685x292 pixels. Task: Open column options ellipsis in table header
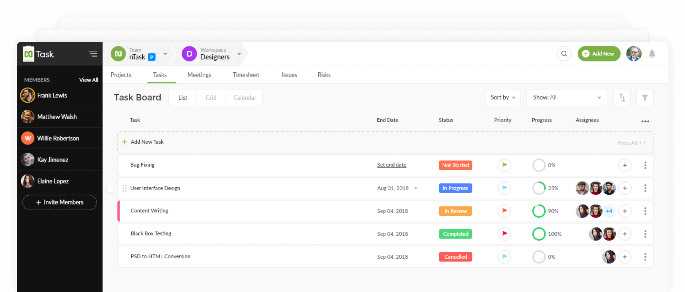tap(645, 121)
